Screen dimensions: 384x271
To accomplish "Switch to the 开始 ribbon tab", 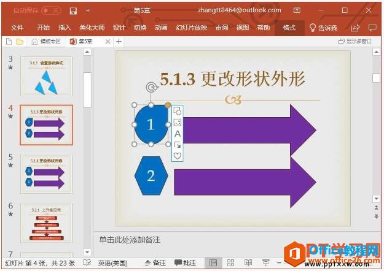I will pos(44,28).
